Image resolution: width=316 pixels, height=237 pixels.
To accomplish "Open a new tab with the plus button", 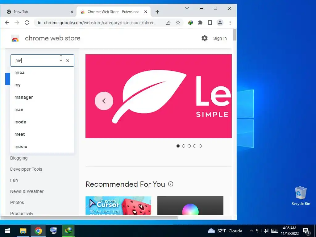I will click(x=157, y=12).
